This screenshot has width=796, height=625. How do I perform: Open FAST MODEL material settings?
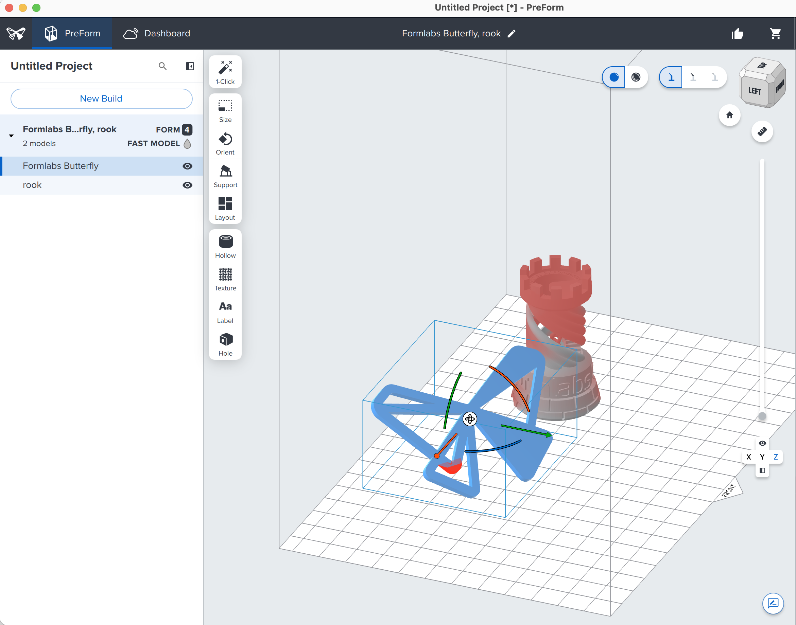pos(159,143)
